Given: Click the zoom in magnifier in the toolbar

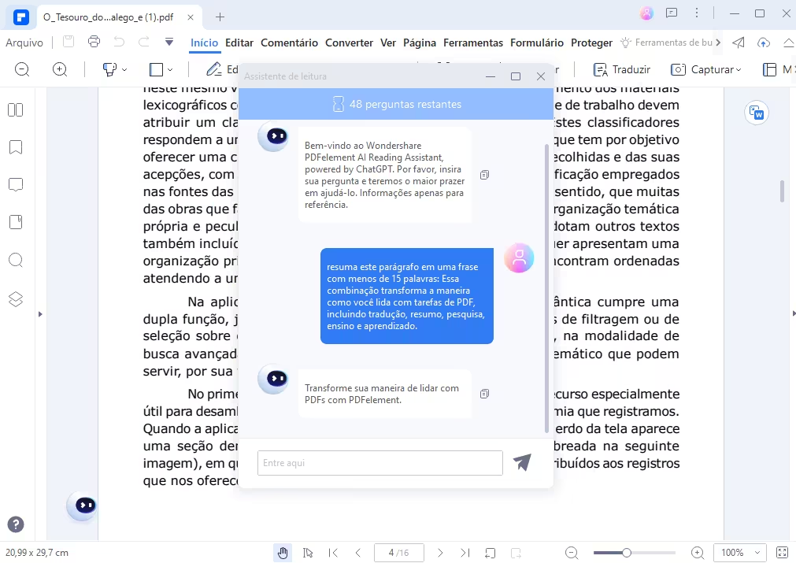Looking at the screenshot, I should tap(60, 69).
